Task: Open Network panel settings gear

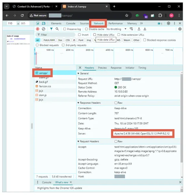Action: click(180, 29)
